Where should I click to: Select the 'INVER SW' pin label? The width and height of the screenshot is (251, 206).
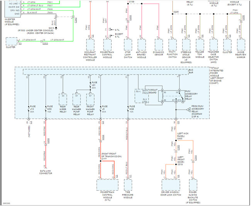(14, 7)
